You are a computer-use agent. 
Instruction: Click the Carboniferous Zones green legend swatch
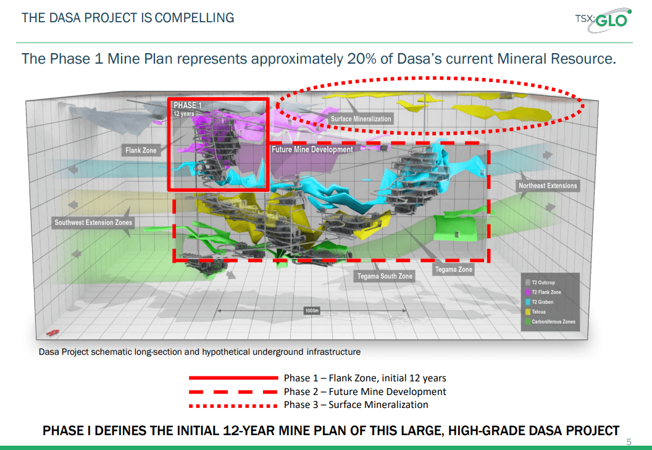[528, 322]
